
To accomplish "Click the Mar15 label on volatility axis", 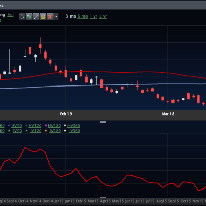I will pyautogui.click(x=93, y=201).
